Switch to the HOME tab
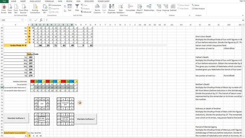This screenshot has height=138, width=245. tap(14, 1)
